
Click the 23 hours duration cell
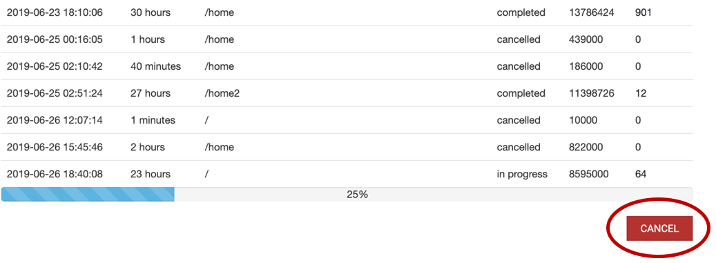[151, 175]
